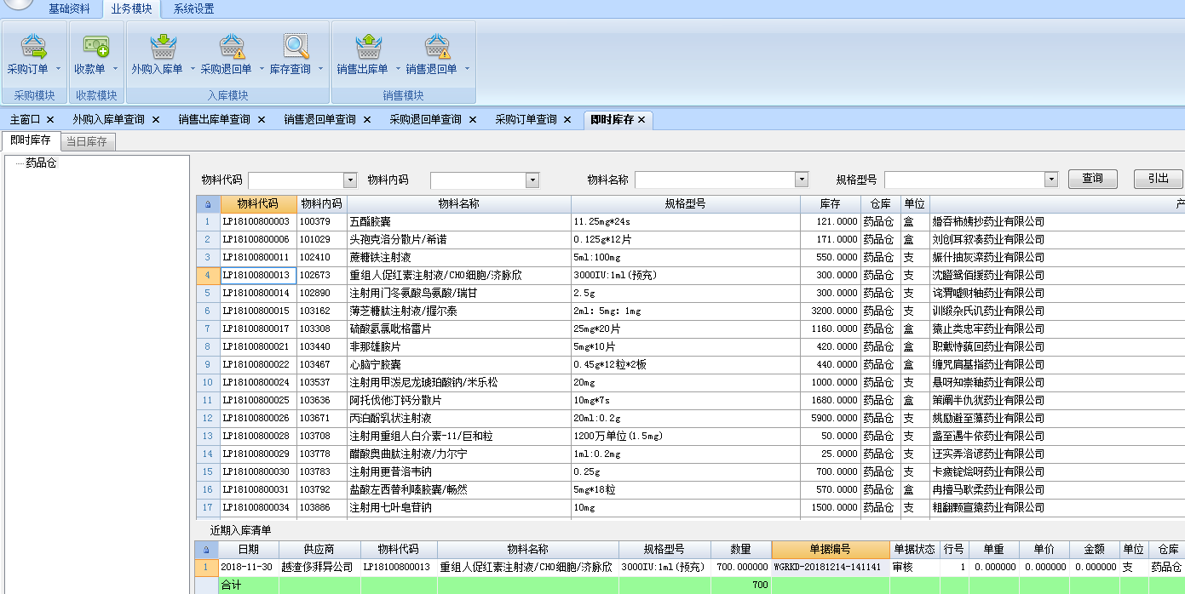Expand the 规格型号 filter dropdown arrow
This screenshot has width=1185, height=594.
pos(1051,180)
